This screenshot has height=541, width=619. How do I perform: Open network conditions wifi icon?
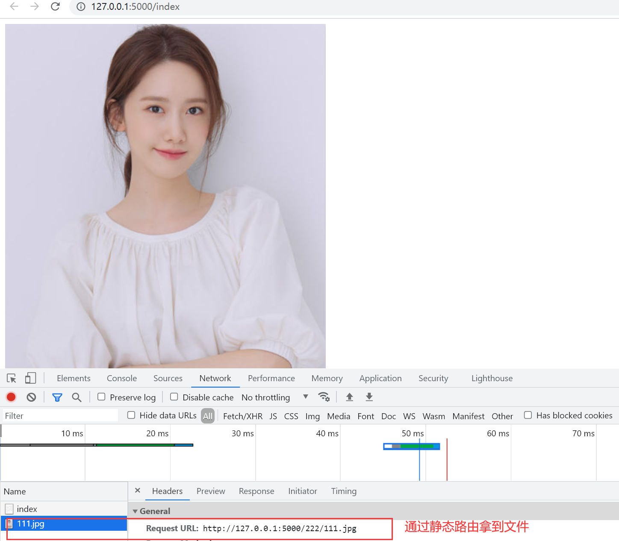point(324,397)
